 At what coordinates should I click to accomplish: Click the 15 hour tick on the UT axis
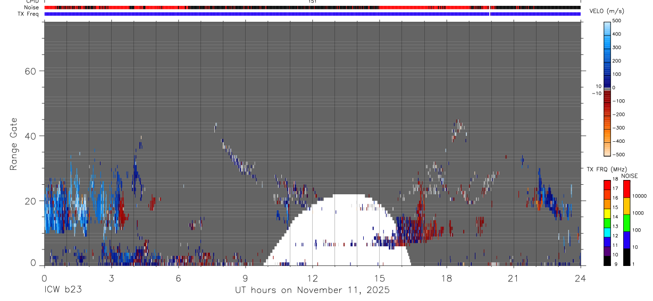[x=379, y=278]
